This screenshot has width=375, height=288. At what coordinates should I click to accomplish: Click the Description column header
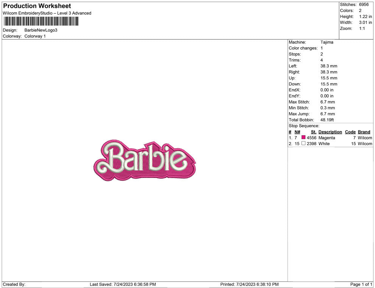330,132
